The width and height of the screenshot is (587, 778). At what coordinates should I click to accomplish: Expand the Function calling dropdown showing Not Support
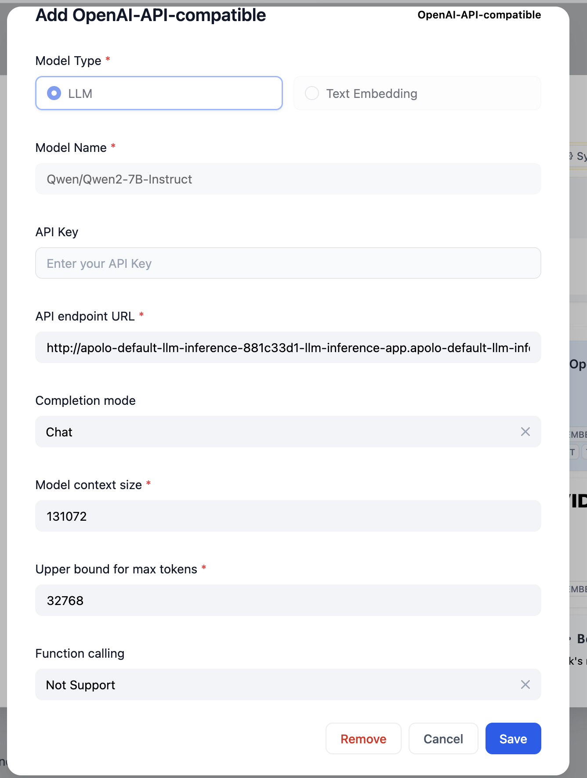click(277, 684)
